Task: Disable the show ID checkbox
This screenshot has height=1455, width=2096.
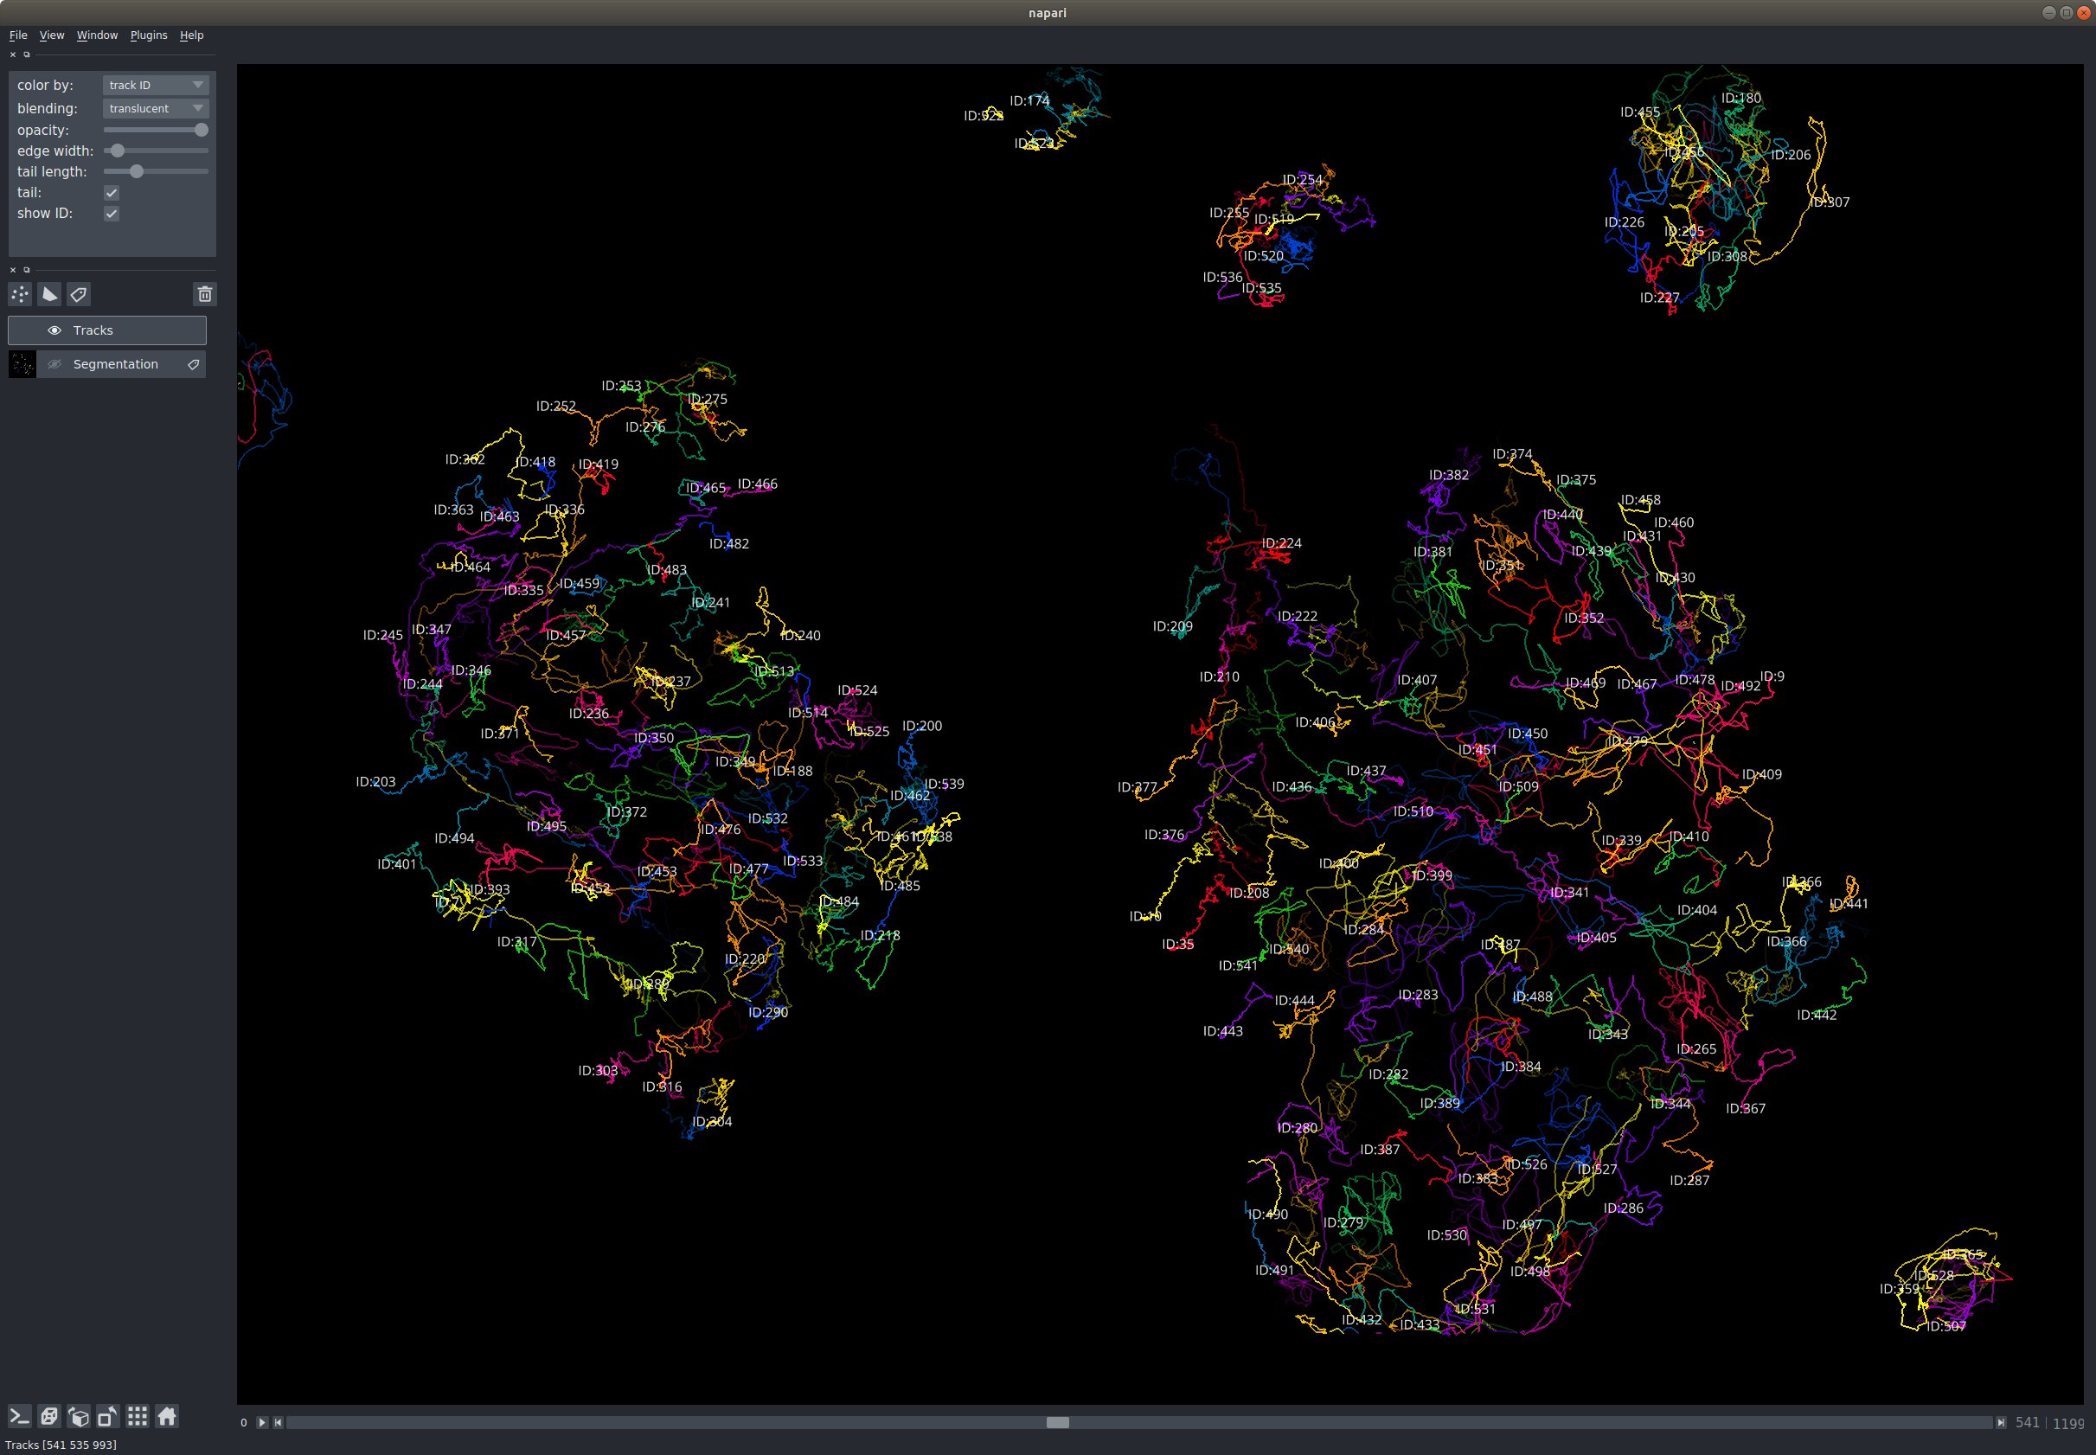Action: click(112, 214)
